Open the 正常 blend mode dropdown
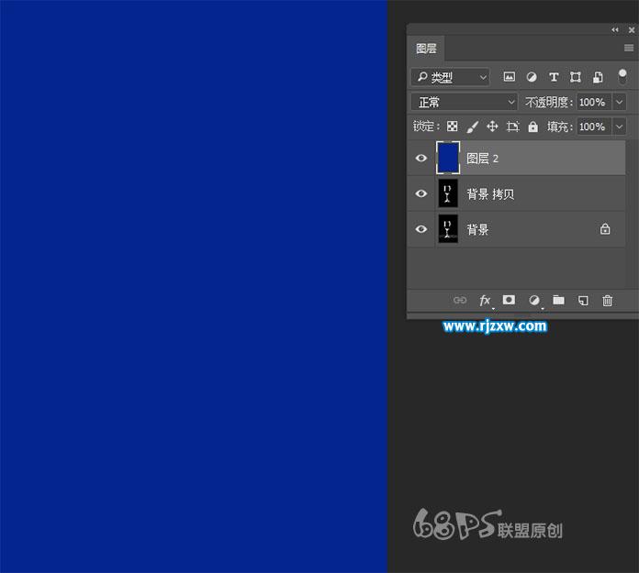Viewport: 639px width, 573px height. [x=465, y=102]
